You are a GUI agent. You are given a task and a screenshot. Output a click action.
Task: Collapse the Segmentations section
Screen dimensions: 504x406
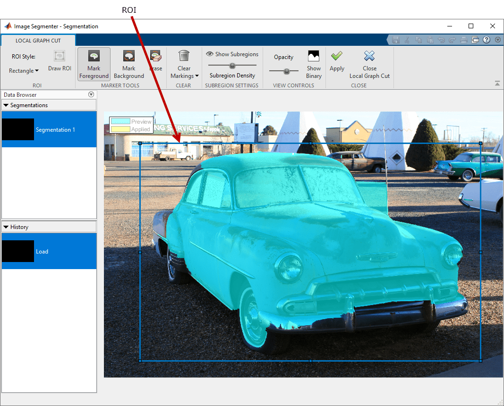(x=6, y=105)
